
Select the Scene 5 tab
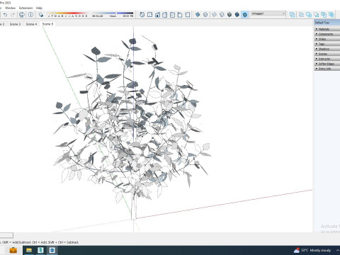pos(47,24)
